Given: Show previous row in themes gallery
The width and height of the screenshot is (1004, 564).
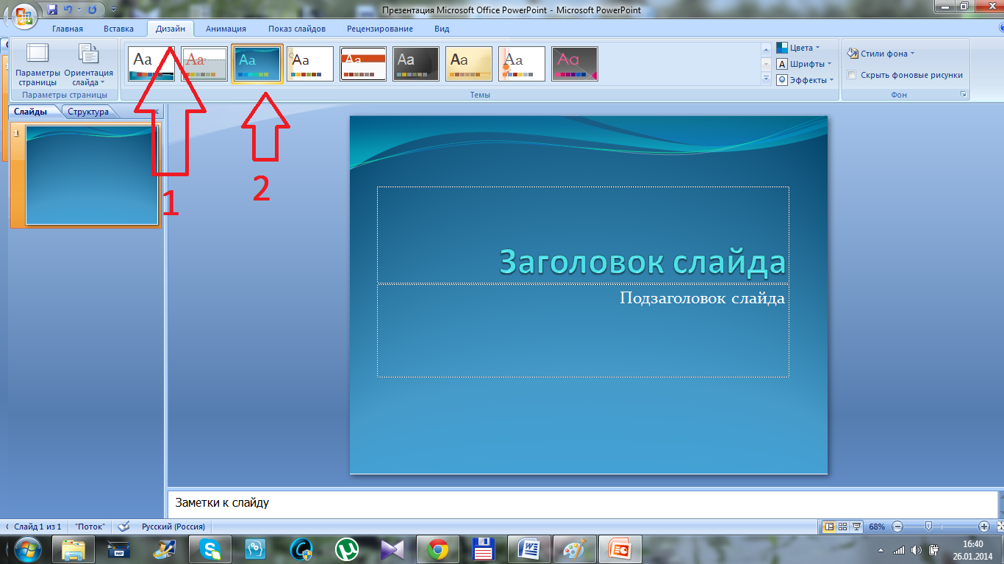Looking at the screenshot, I should (765, 49).
